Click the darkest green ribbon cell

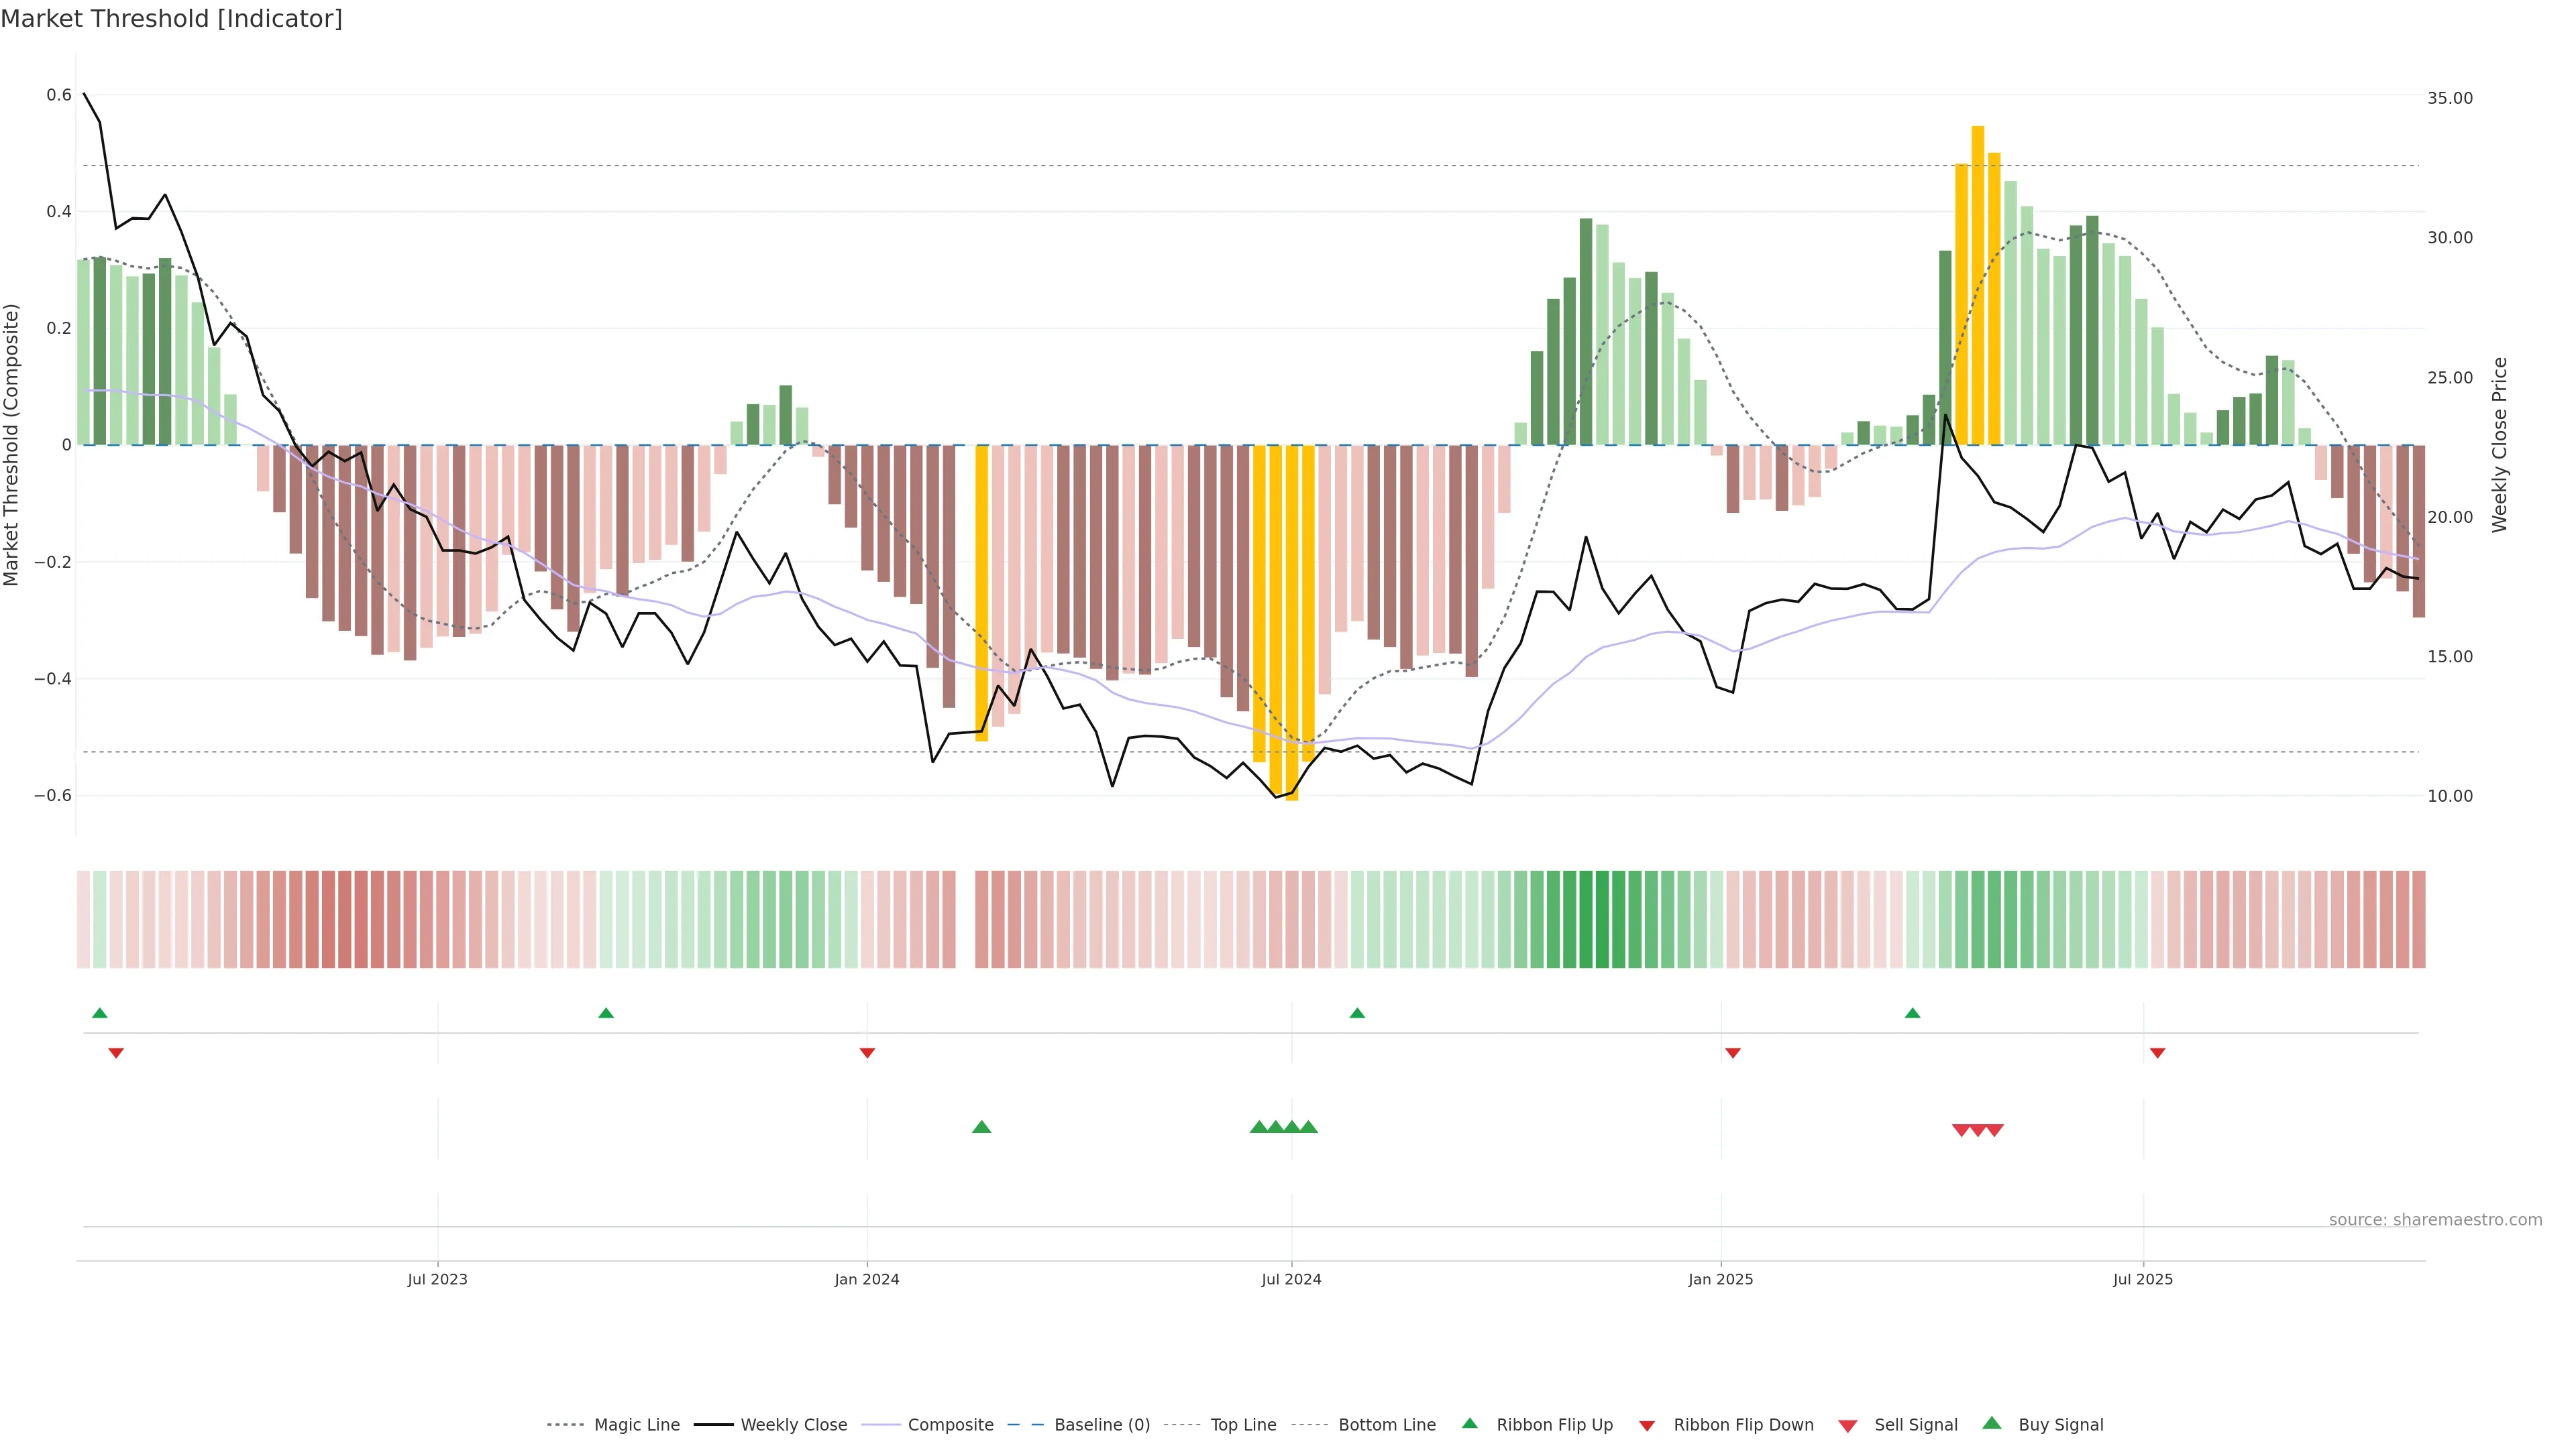(1602, 919)
